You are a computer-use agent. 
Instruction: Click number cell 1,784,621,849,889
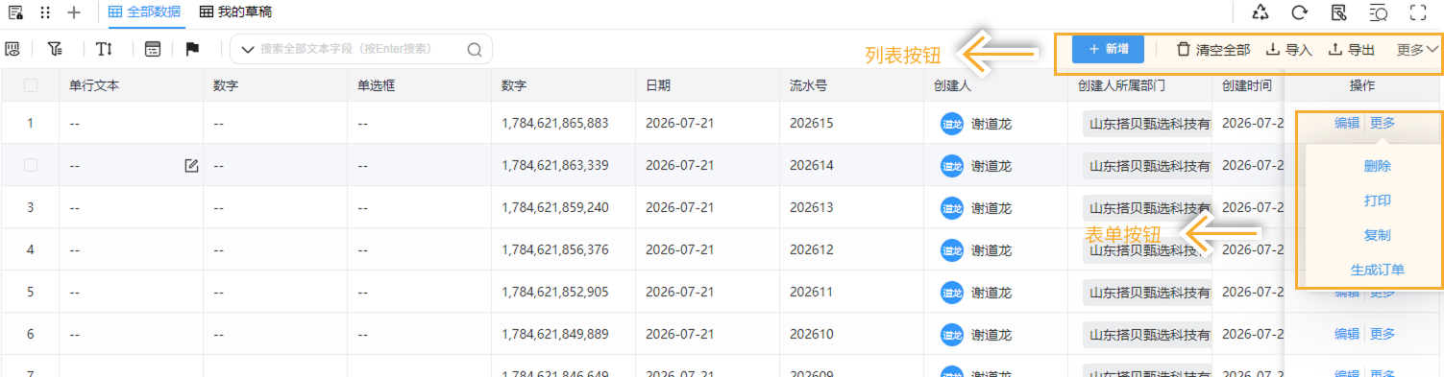click(x=554, y=334)
